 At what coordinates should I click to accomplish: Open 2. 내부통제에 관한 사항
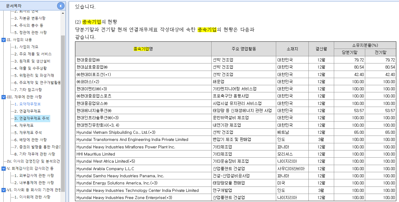coord(34,183)
